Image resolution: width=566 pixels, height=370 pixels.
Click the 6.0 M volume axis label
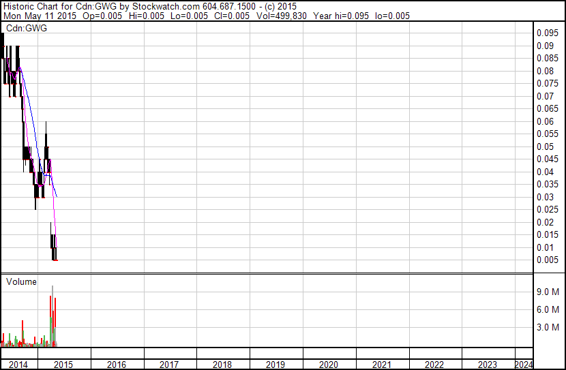pos(548,309)
